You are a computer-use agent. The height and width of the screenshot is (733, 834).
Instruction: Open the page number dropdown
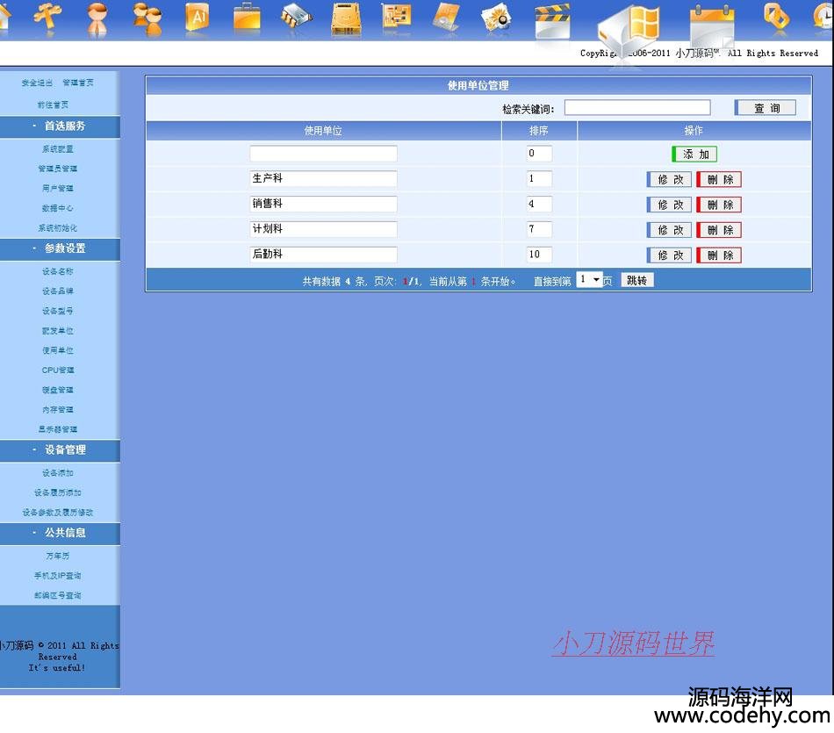click(x=590, y=280)
